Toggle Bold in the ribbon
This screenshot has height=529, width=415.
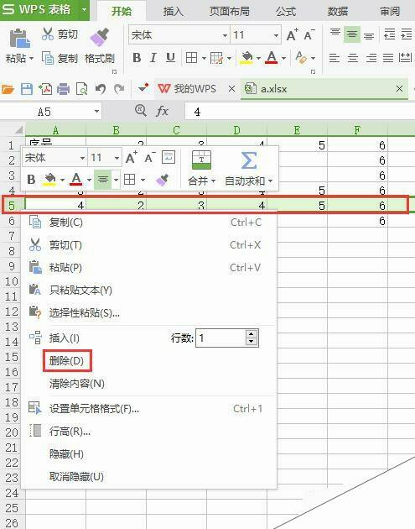click(x=137, y=58)
